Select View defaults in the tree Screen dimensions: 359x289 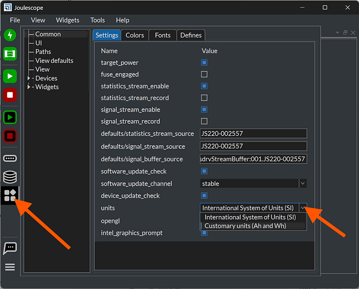click(54, 61)
